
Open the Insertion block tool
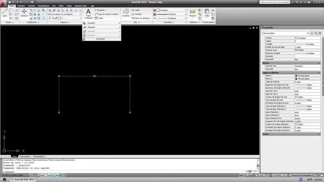126,13
